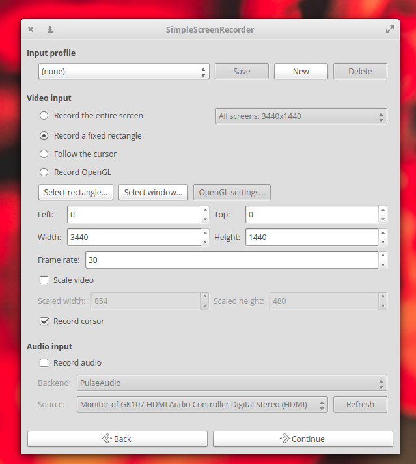
Task: Open the audio Source monitor dropdown
Action: point(202,405)
